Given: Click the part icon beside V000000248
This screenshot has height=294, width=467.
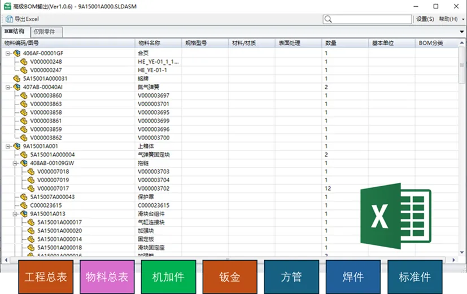Looking at the screenshot, I should click(x=24, y=62).
